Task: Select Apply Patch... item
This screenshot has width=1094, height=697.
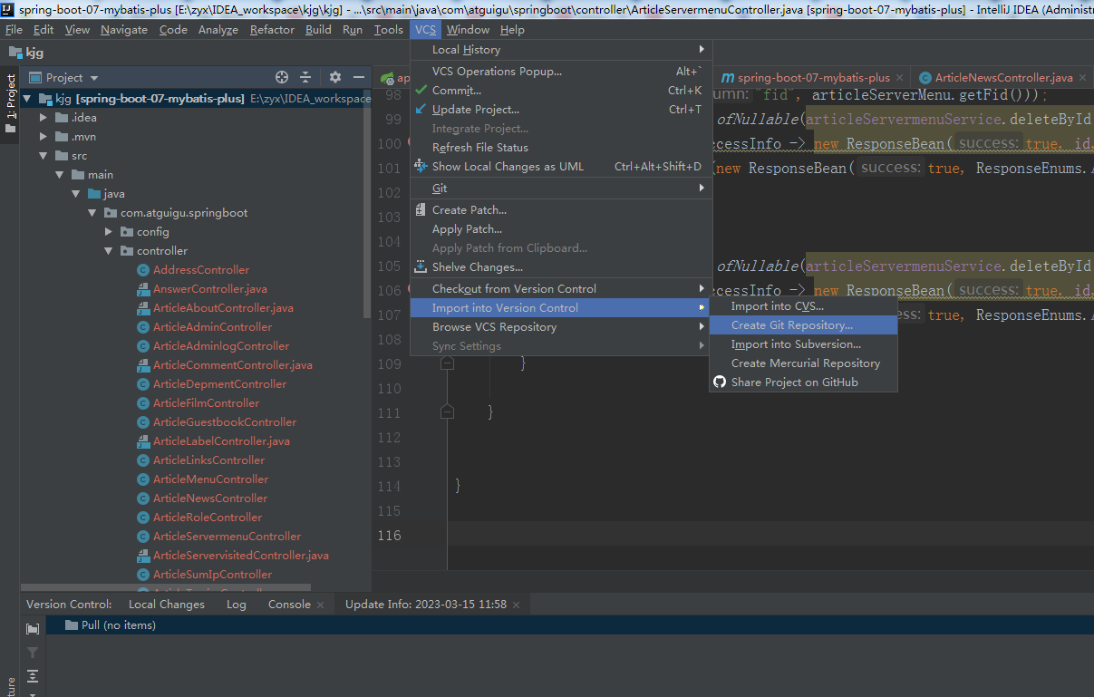Action: pyautogui.click(x=561, y=229)
